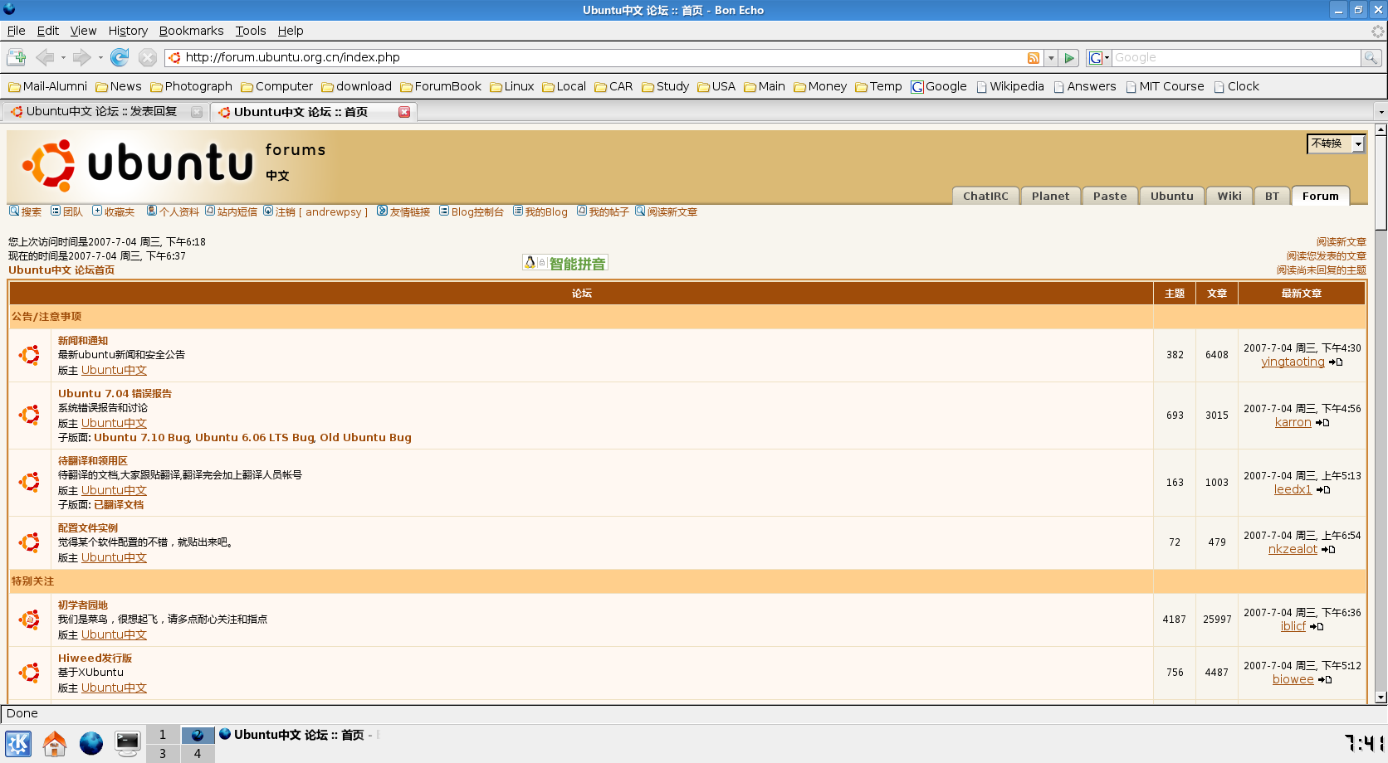Open 个人资料 profile link

pyautogui.click(x=173, y=211)
